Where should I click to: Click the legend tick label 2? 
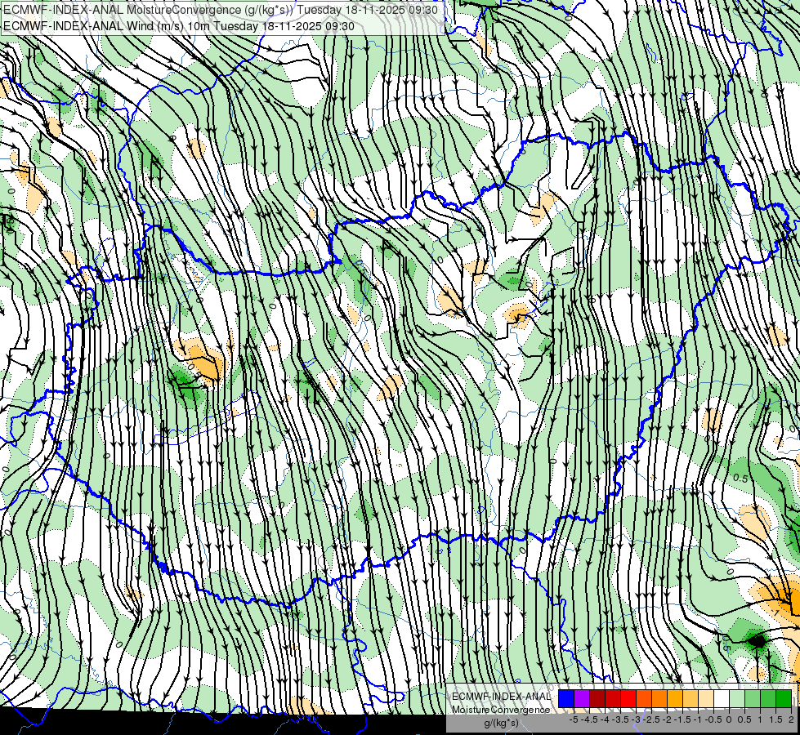pos(791,719)
